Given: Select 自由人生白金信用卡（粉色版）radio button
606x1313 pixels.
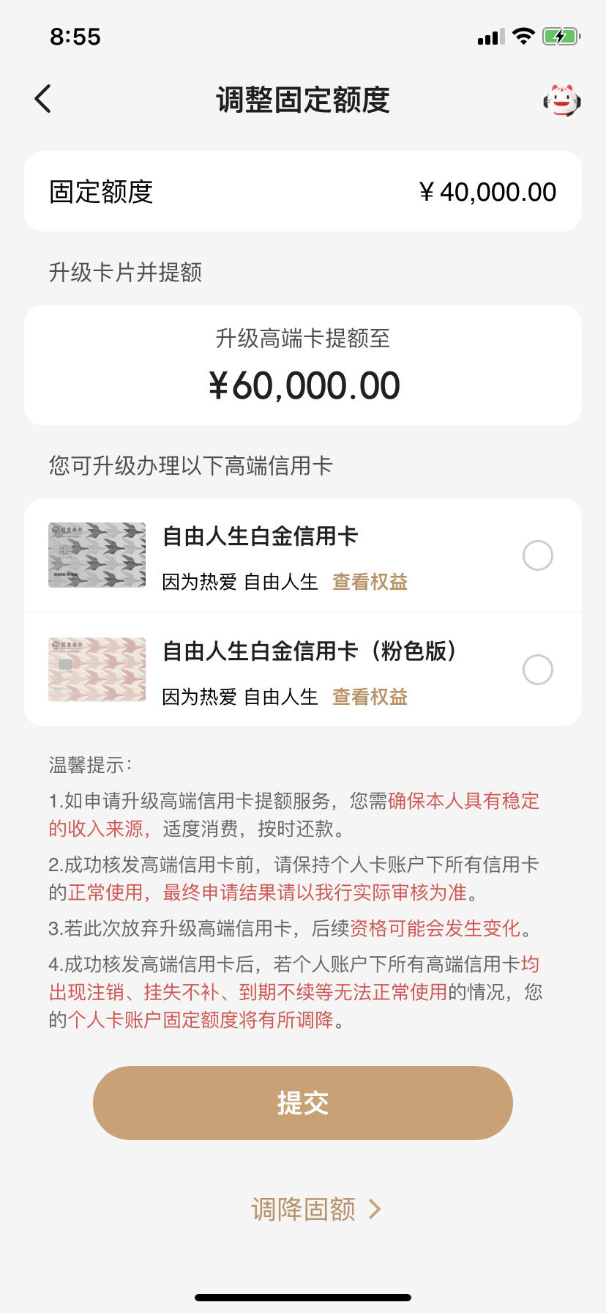Looking at the screenshot, I should tap(538, 670).
